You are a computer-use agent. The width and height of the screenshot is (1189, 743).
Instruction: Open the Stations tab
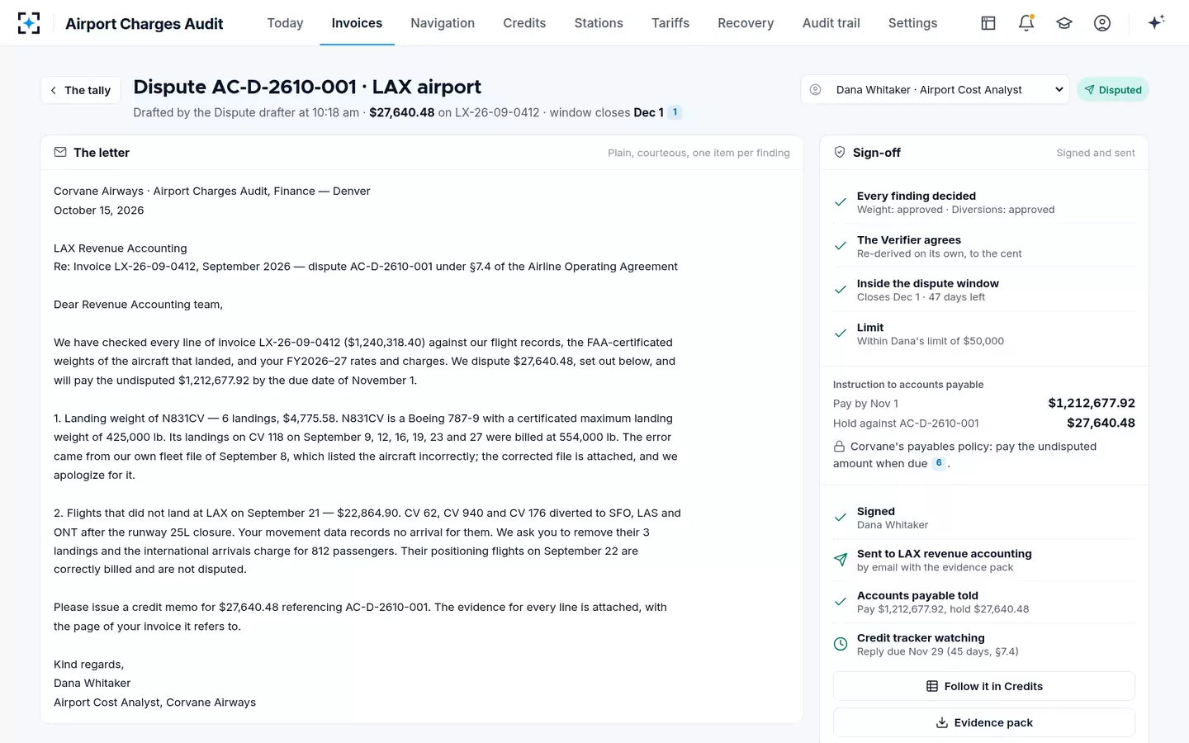(x=599, y=23)
